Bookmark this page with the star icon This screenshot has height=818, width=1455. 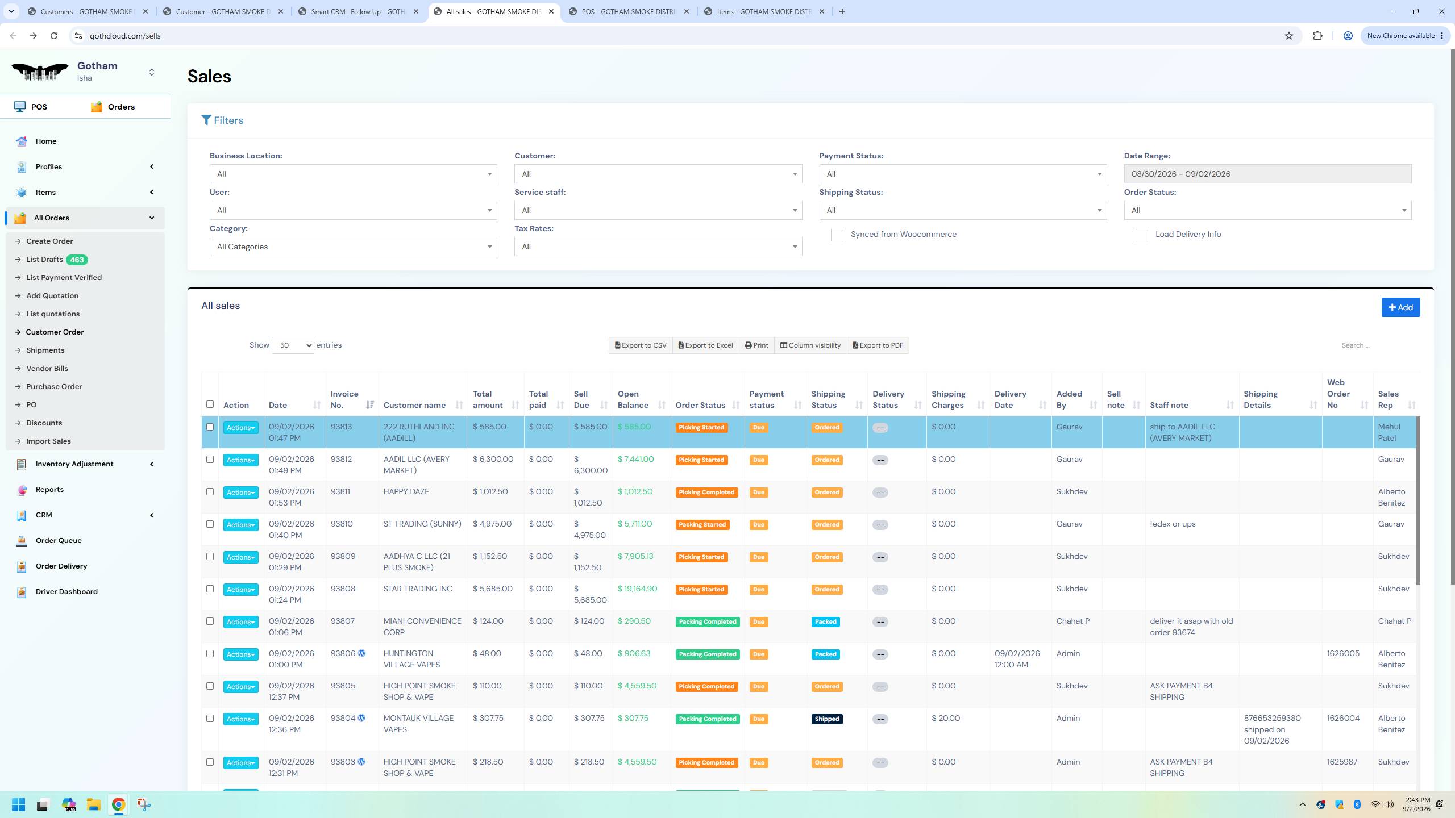(x=1289, y=36)
